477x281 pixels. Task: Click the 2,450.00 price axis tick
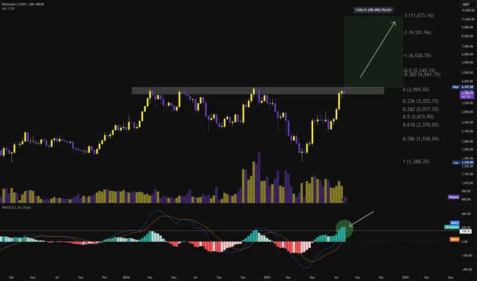(468, 123)
